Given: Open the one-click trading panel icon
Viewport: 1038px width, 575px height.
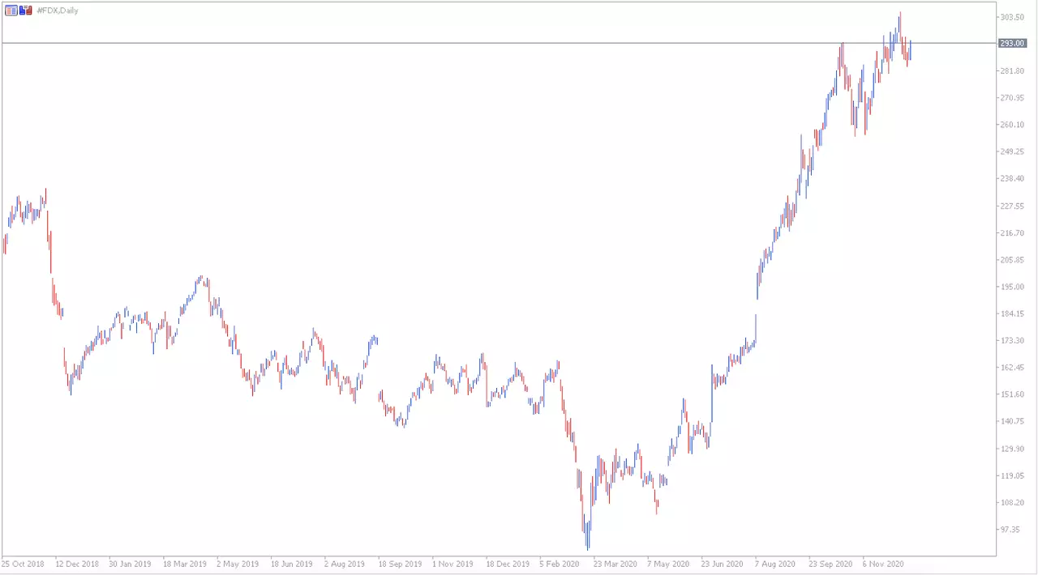Looking at the screenshot, I should pyautogui.click(x=11, y=11).
